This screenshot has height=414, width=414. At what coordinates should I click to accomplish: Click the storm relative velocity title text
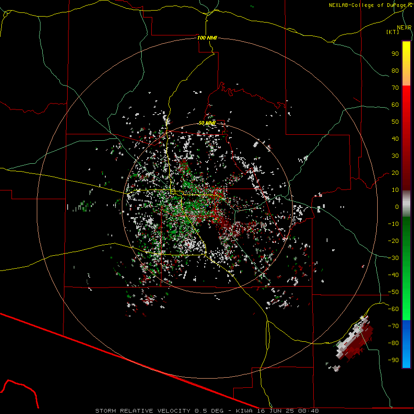tap(207, 411)
